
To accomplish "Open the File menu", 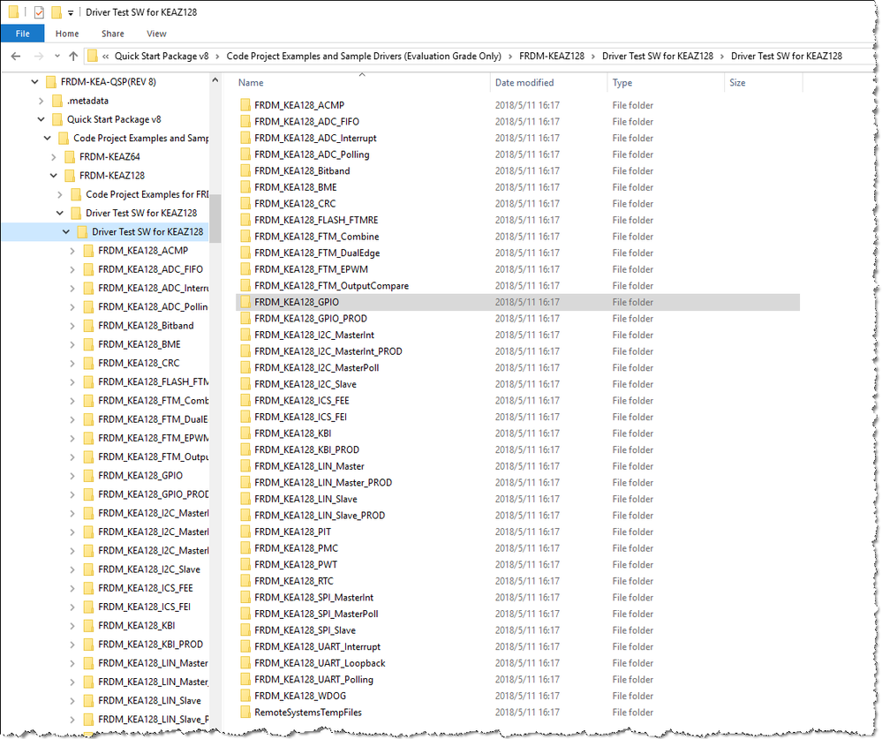I will coord(22,34).
